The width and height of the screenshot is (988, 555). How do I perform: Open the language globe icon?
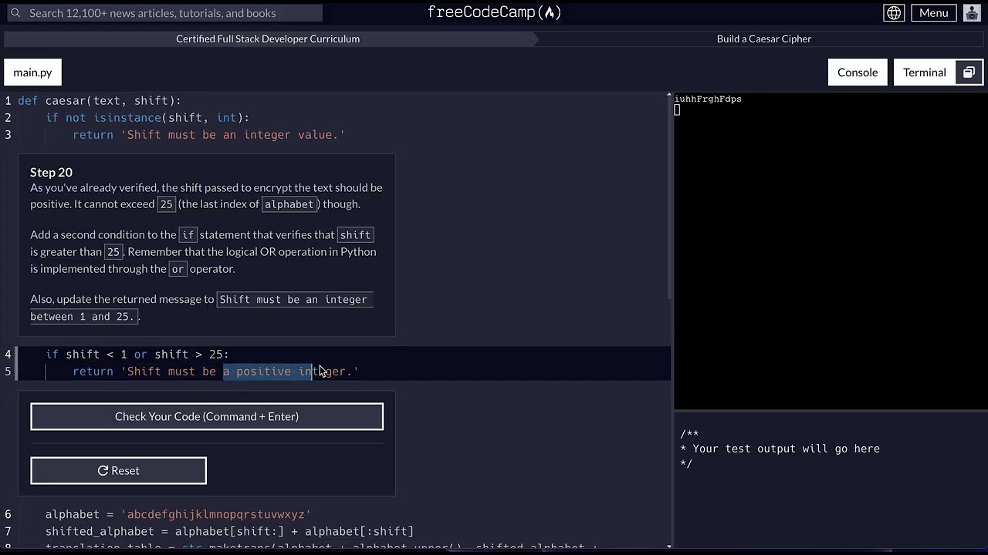click(894, 13)
